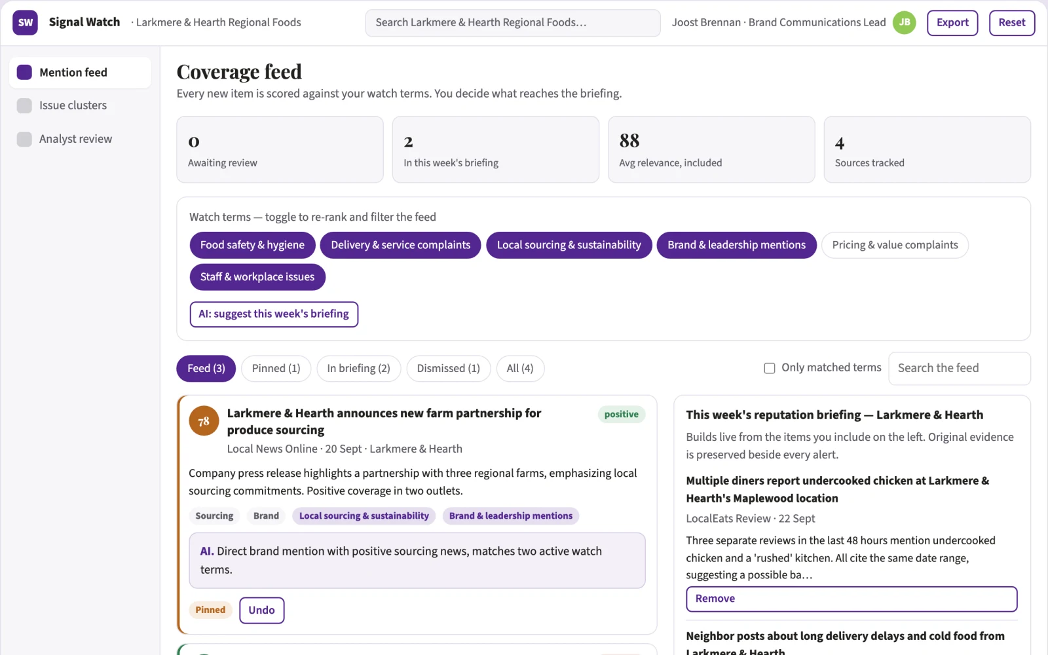1048x655 pixels.
Task: Toggle the Brand & leadership mentions watch term
Action: tap(736, 245)
